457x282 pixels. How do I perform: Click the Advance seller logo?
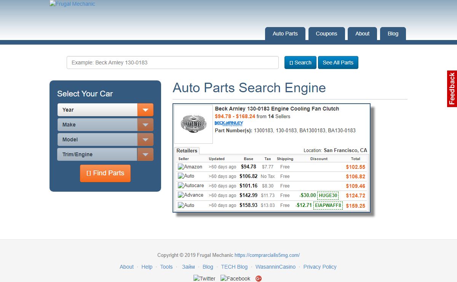click(x=190, y=195)
